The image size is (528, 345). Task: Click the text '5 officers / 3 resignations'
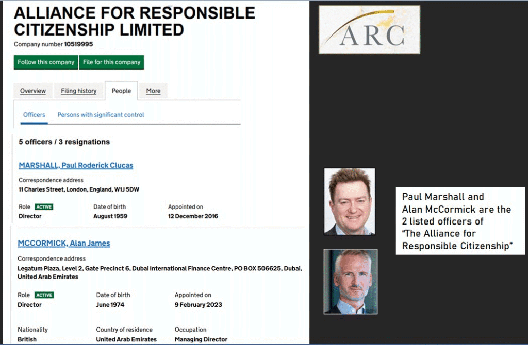[64, 142]
